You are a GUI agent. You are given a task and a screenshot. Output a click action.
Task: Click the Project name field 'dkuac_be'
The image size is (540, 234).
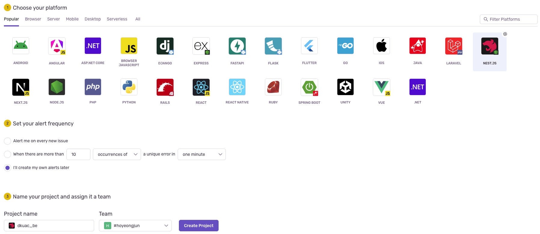pyautogui.click(x=49, y=226)
